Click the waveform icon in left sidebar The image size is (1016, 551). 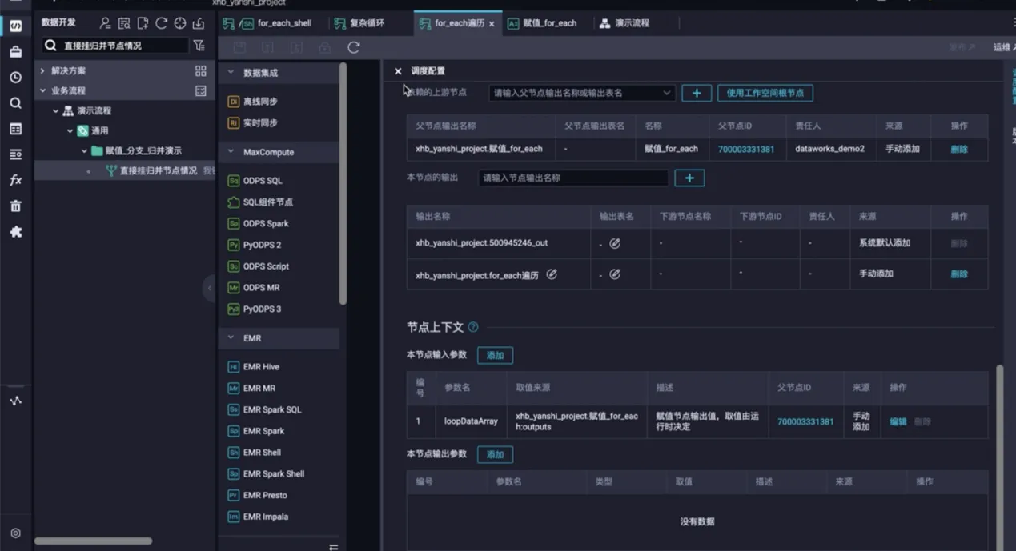pyautogui.click(x=15, y=401)
